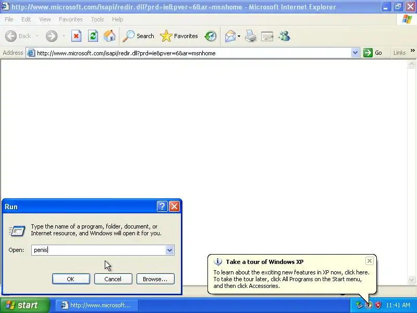Screen dimensions: 417x313
Task: Expand the Links toolbar chevron
Action: coord(412,50)
